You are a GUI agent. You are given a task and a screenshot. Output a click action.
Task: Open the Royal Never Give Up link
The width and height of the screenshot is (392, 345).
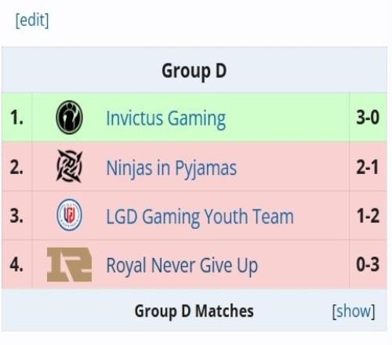tap(182, 266)
